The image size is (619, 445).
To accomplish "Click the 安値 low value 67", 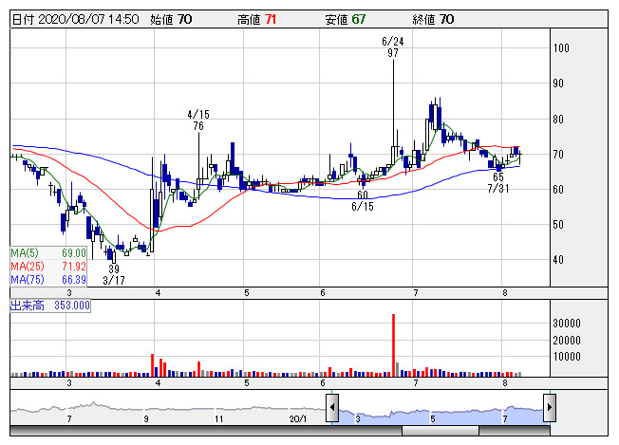I will point(358,18).
